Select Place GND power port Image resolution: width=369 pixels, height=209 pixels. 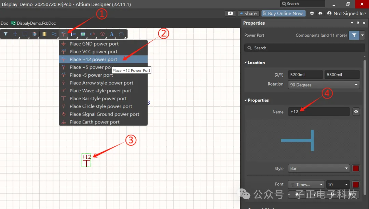click(x=103, y=44)
